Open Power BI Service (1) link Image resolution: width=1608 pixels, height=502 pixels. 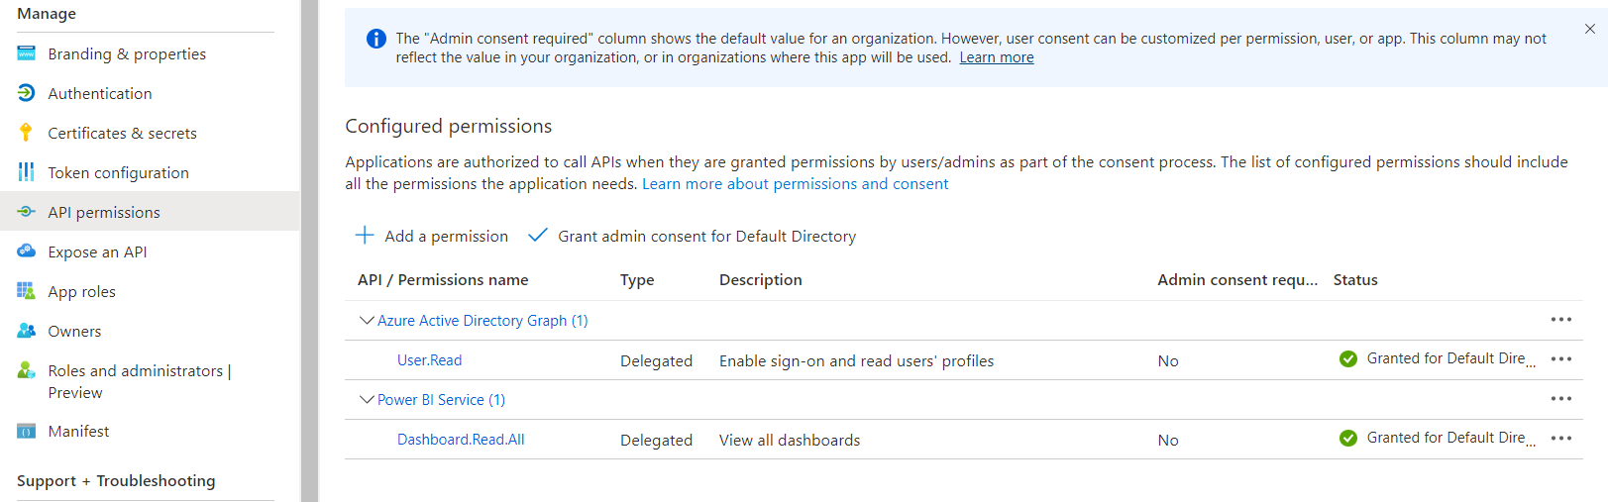pos(441,399)
